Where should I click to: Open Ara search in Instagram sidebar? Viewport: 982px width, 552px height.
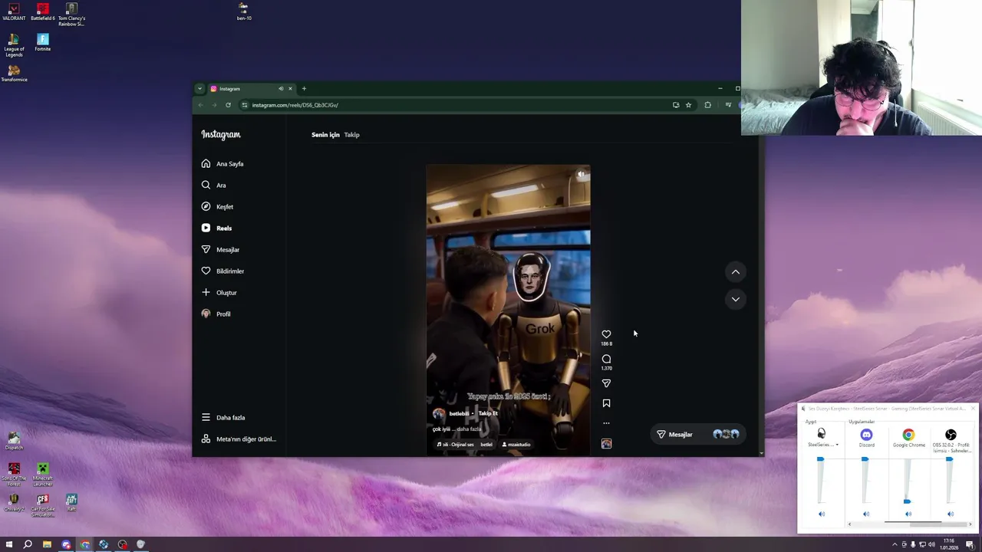tap(213, 185)
